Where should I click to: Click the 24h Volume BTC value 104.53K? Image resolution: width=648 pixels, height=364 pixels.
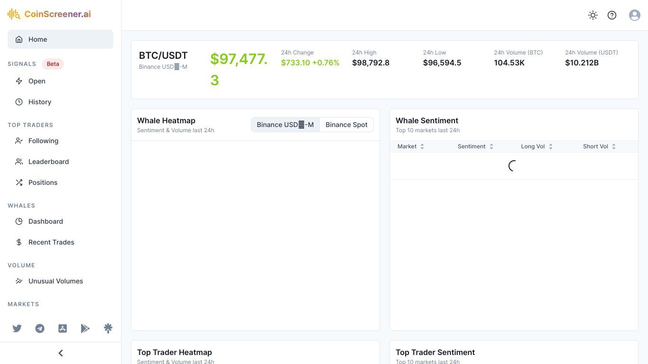509,63
